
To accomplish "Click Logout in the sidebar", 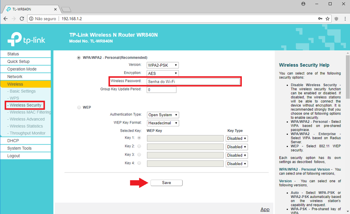I will [x=26, y=156].
